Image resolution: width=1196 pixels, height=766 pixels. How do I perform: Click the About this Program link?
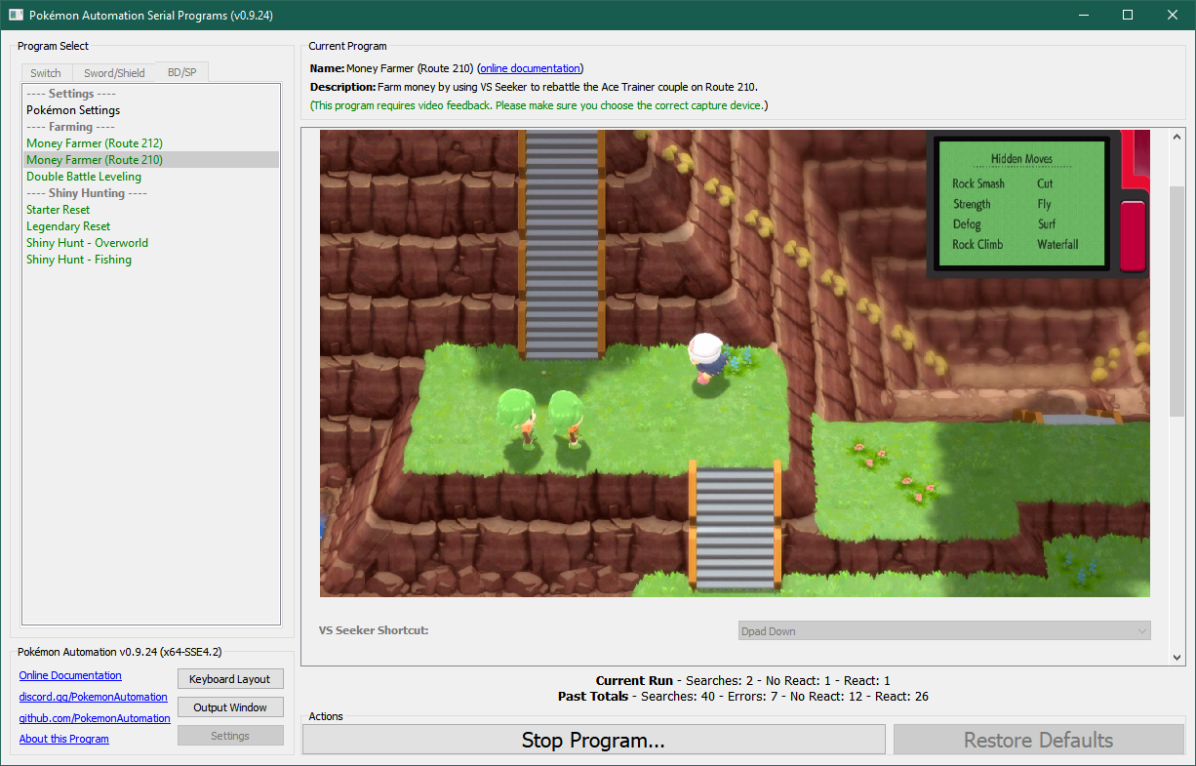[x=64, y=739]
